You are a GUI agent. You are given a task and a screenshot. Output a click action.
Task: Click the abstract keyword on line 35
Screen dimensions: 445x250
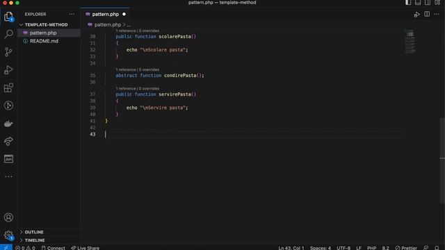click(x=127, y=76)
